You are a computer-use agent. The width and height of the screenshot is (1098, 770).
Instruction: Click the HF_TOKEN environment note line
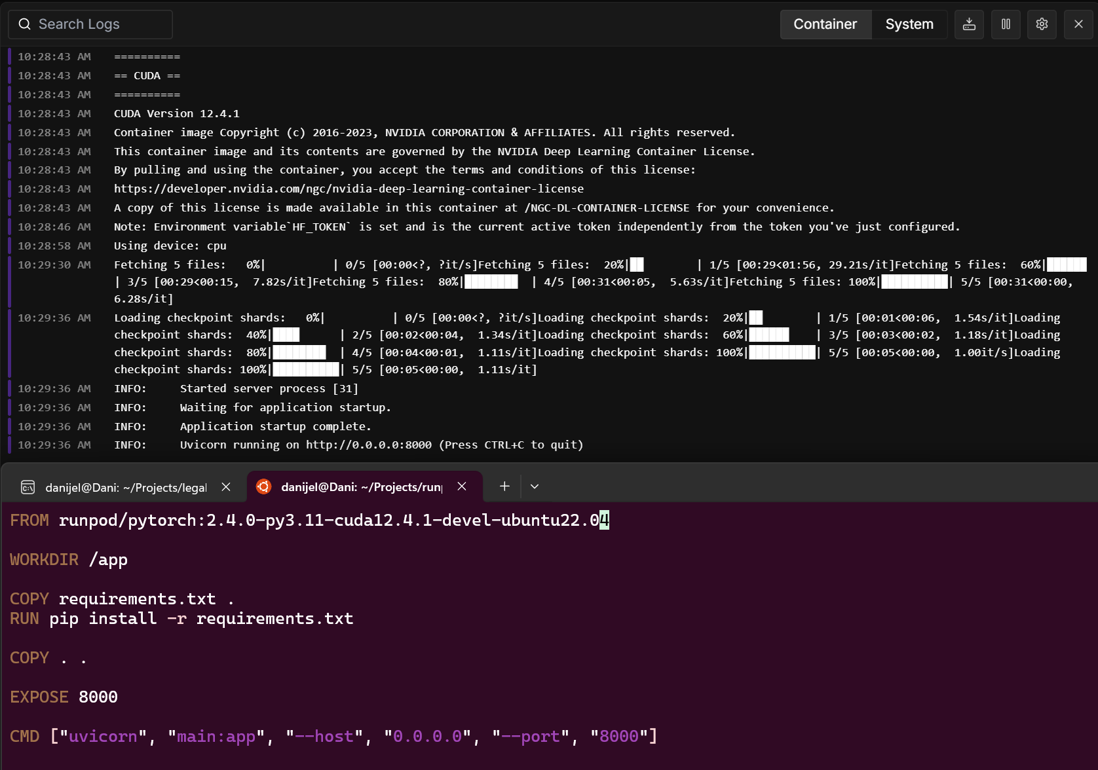pyautogui.click(x=537, y=227)
